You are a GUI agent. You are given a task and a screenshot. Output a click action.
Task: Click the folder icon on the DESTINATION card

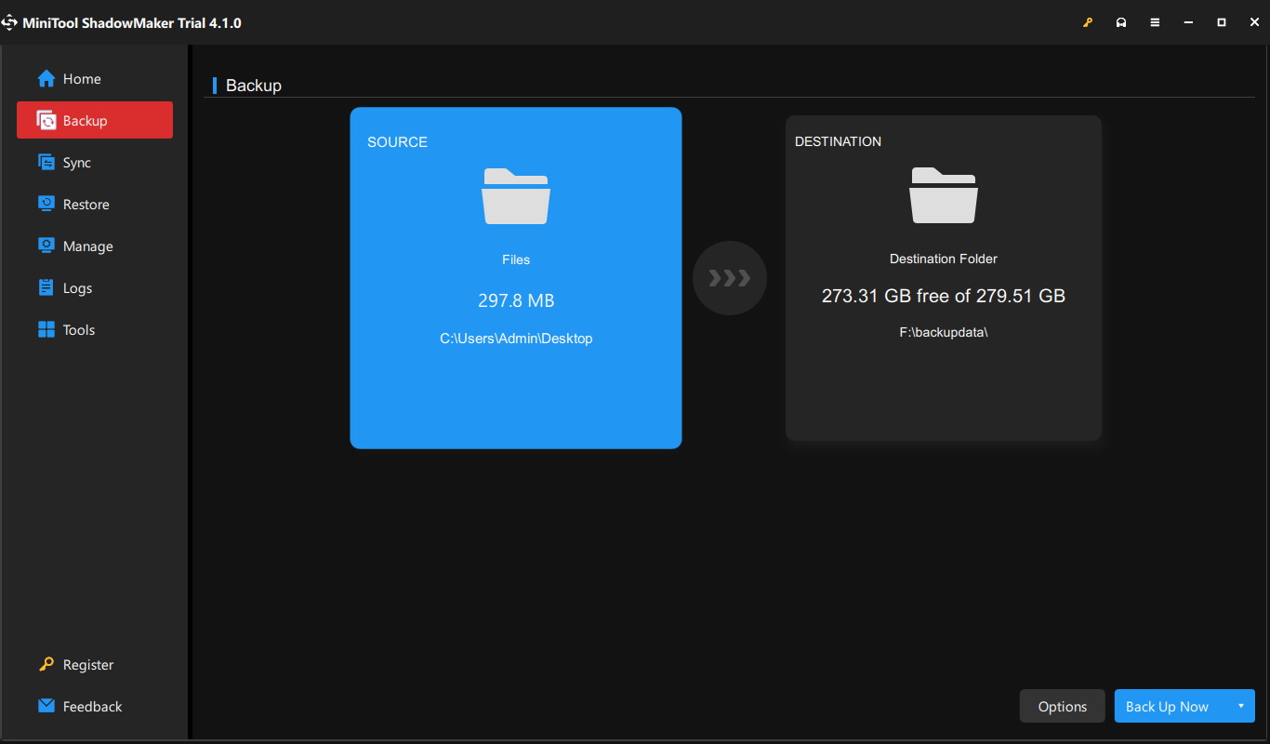click(943, 195)
